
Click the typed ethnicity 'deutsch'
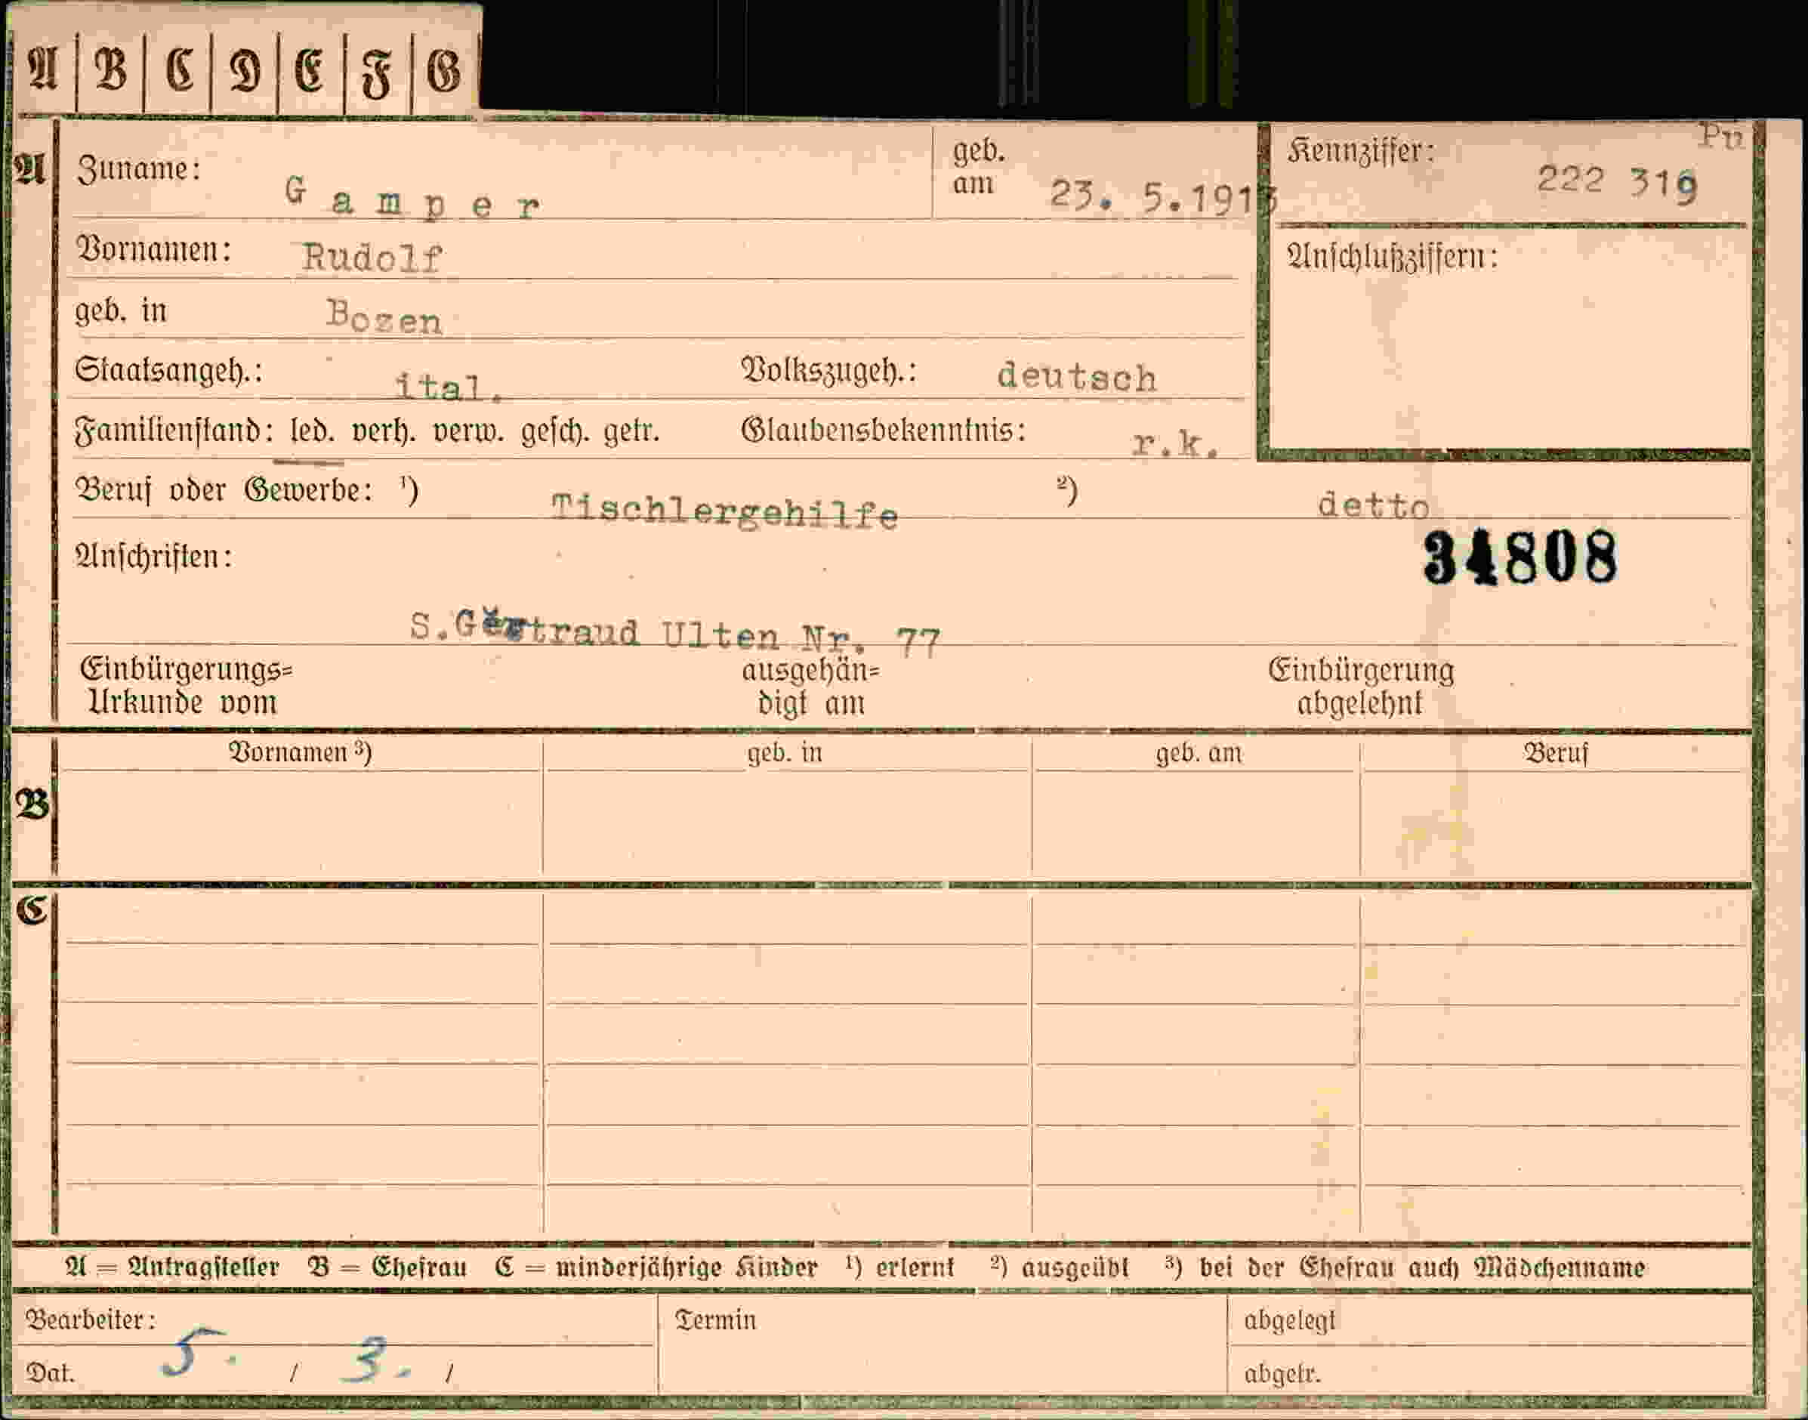pyautogui.click(x=1076, y=378)
